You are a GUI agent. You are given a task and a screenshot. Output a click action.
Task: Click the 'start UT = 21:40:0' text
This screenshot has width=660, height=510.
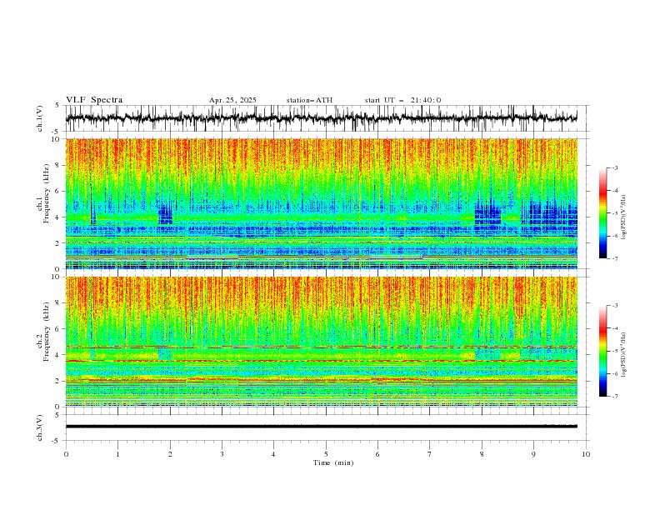tap(402, 100)
